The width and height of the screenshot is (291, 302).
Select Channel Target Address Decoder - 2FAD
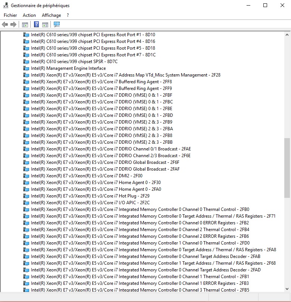(146, 270)
